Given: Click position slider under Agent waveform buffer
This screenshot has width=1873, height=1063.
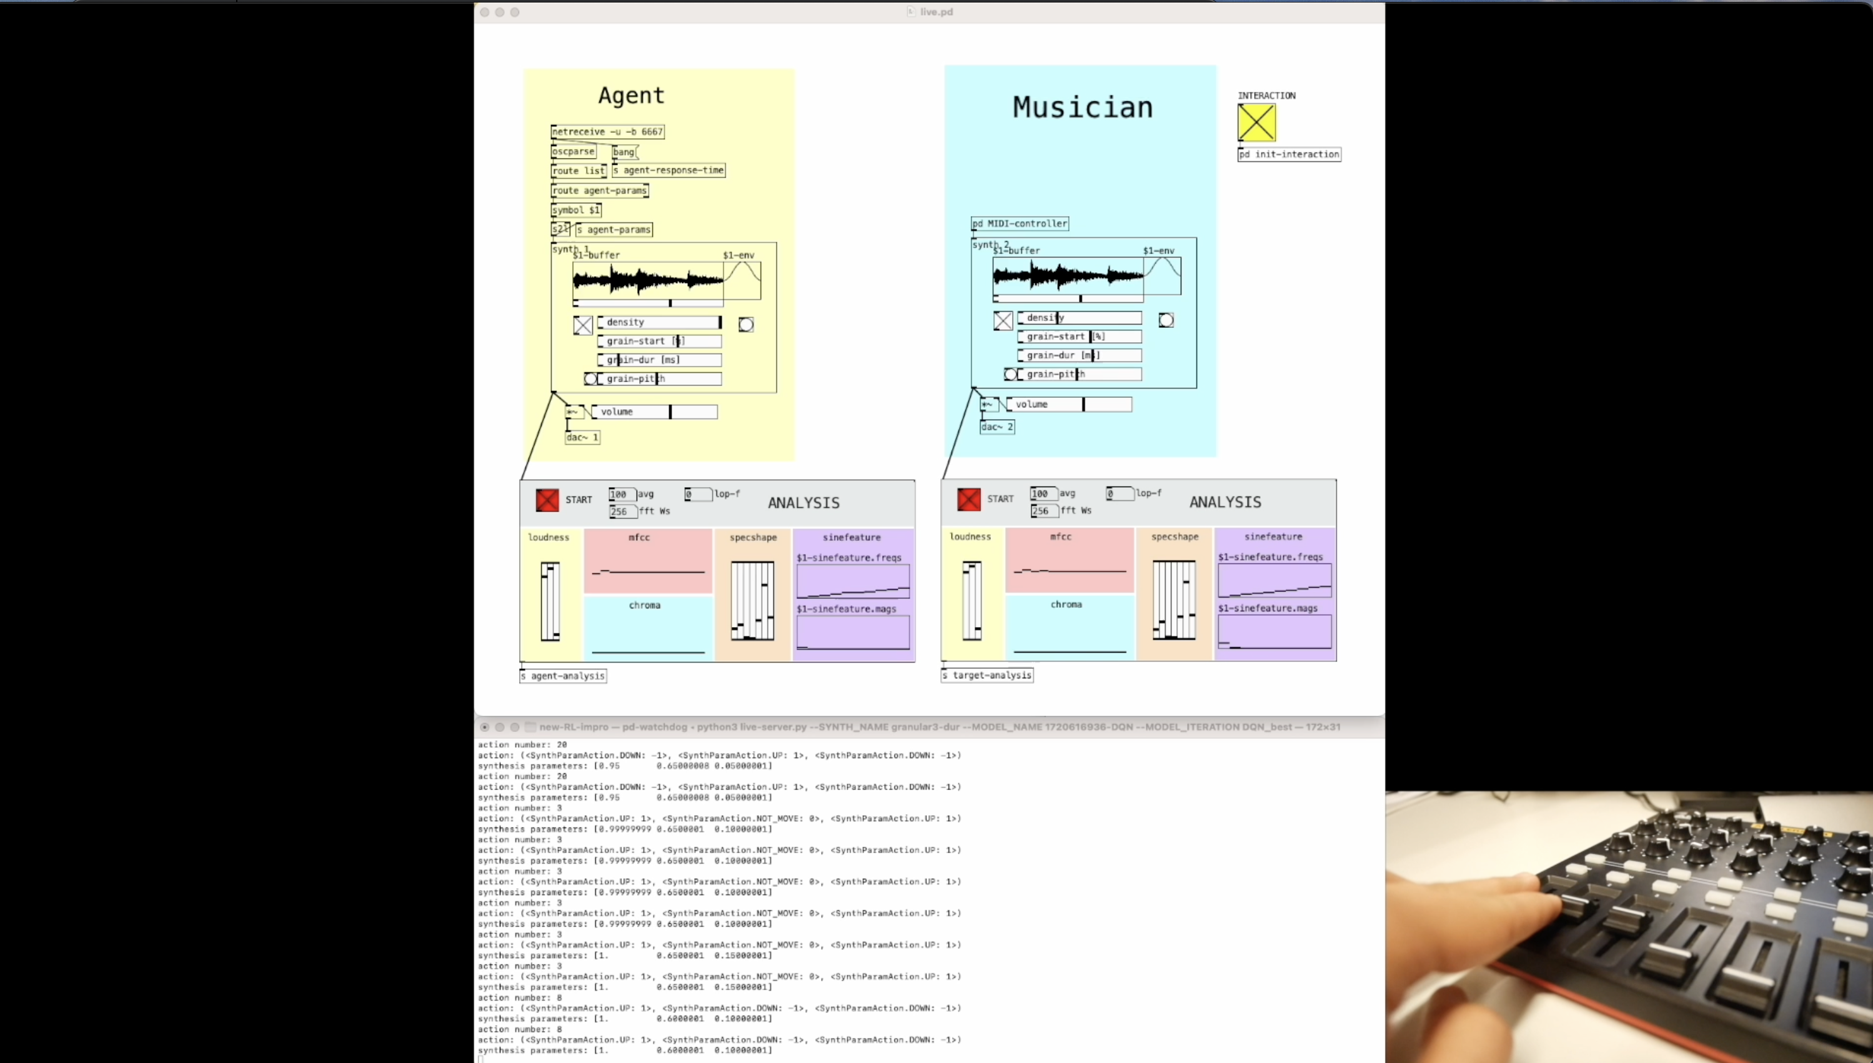Looking at the screenshot, I should pyautogui.click(x=648, y=303).
